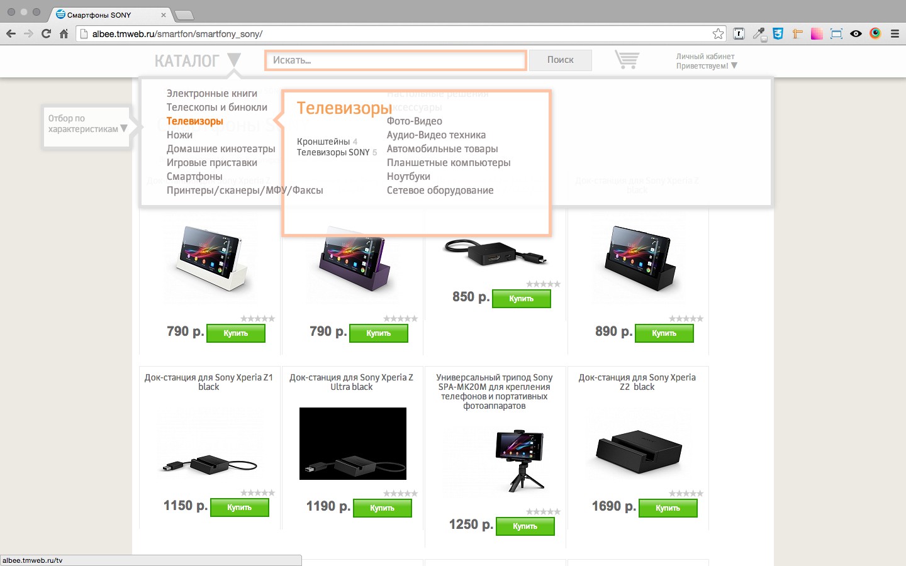Buy the 1690 р. dock station
This screenshot has width=906, height=566.
tap(668, 508)
